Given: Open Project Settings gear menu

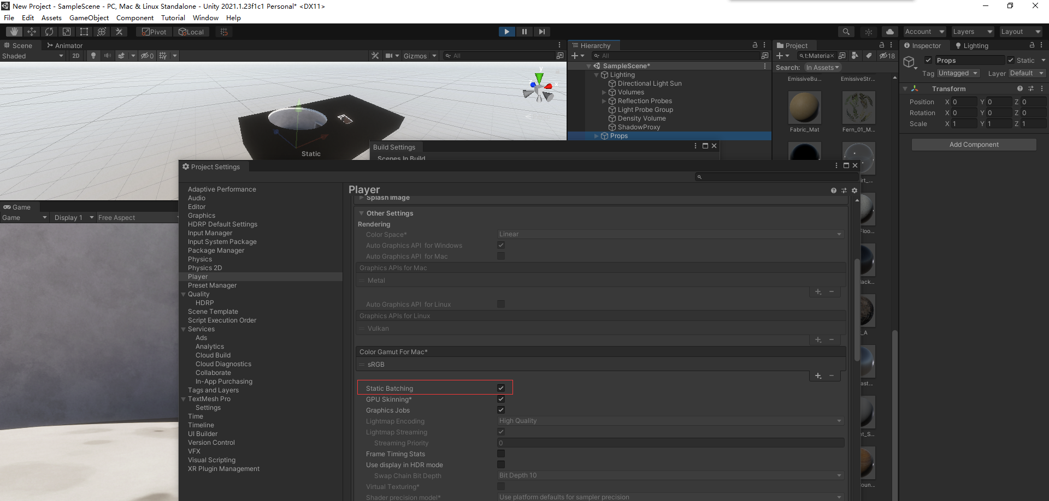Looking at the screenshot, I should click(854, 190).
